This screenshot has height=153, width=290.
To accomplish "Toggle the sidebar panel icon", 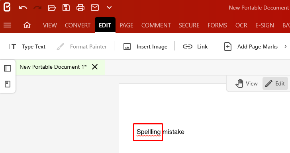I will click(x=8, y=68).
